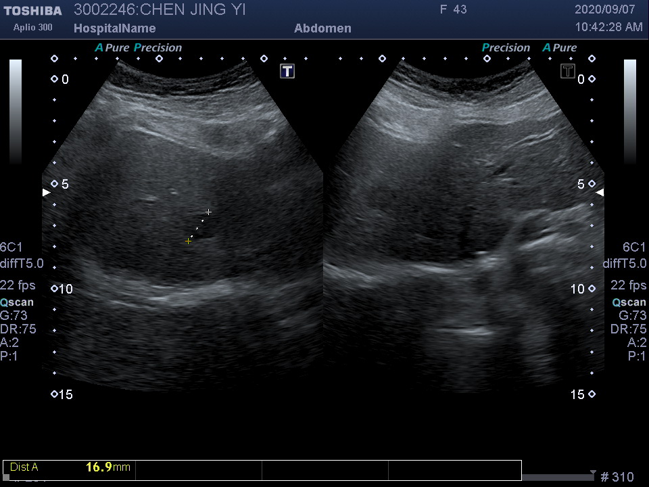Click left diffT5.0 frequency label
This screenshot has width=649, height=487.
point(22,263)
